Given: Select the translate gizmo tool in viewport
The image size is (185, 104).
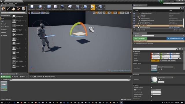Looking at the screenshot, I should click(94, 13).
